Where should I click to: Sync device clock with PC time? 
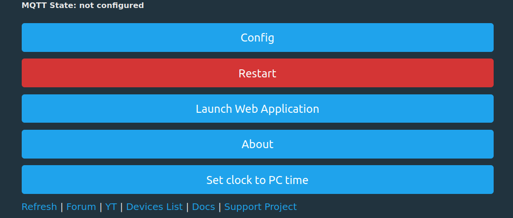click(x=257, y=180)
